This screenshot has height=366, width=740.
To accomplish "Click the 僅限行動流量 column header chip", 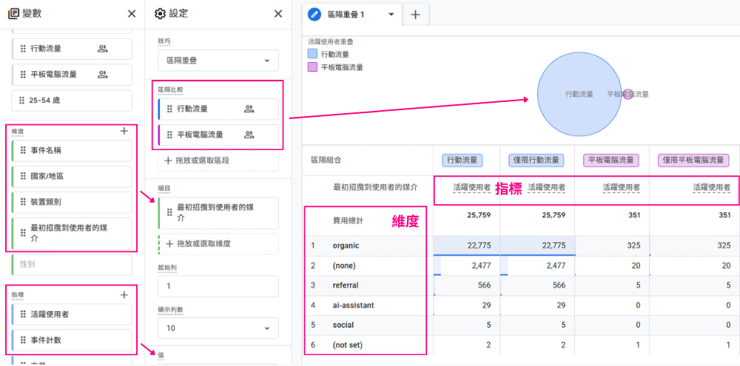I will [x=536, y=160].
